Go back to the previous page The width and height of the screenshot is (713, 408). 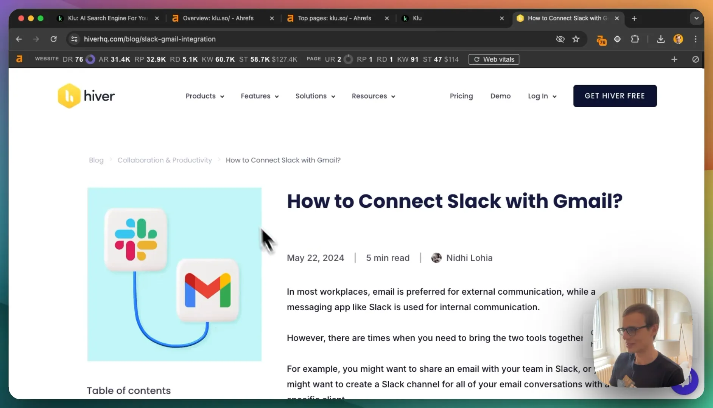(19, 39)
